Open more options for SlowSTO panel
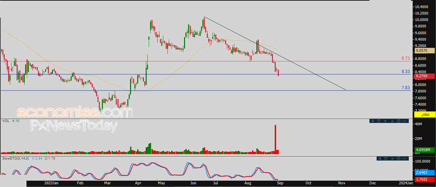Screen dimensions: 436x187 404,159
